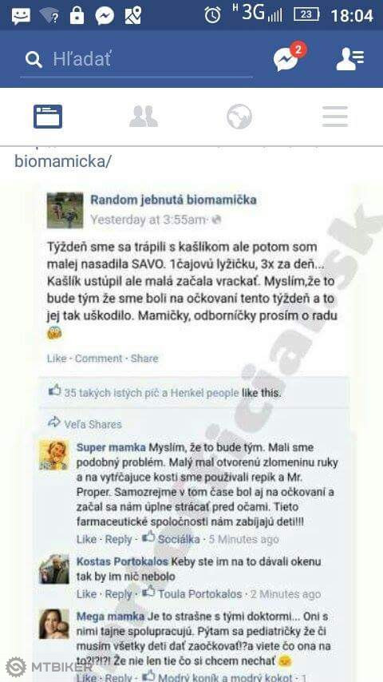Reply to Super mamka's comment
Image resolution: width=383 pixels, height=682 pixels.
(x=118, y=539)
